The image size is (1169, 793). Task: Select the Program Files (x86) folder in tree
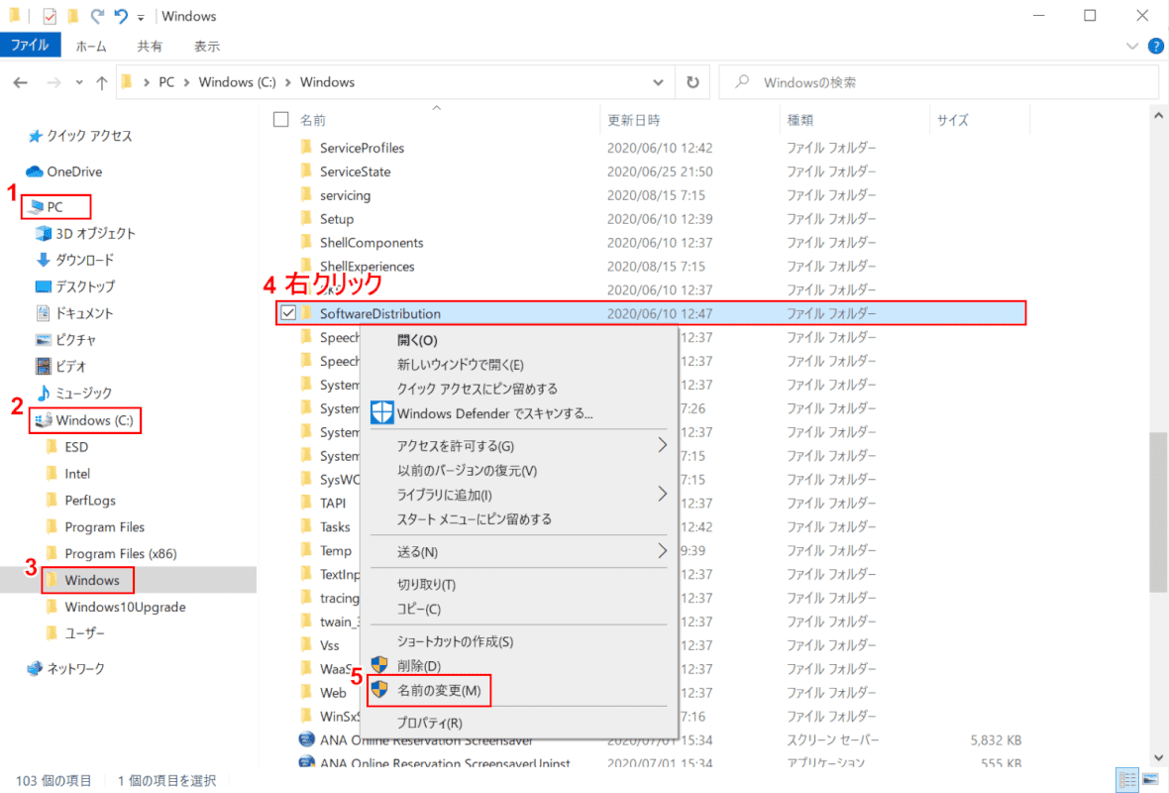[111, 553]
